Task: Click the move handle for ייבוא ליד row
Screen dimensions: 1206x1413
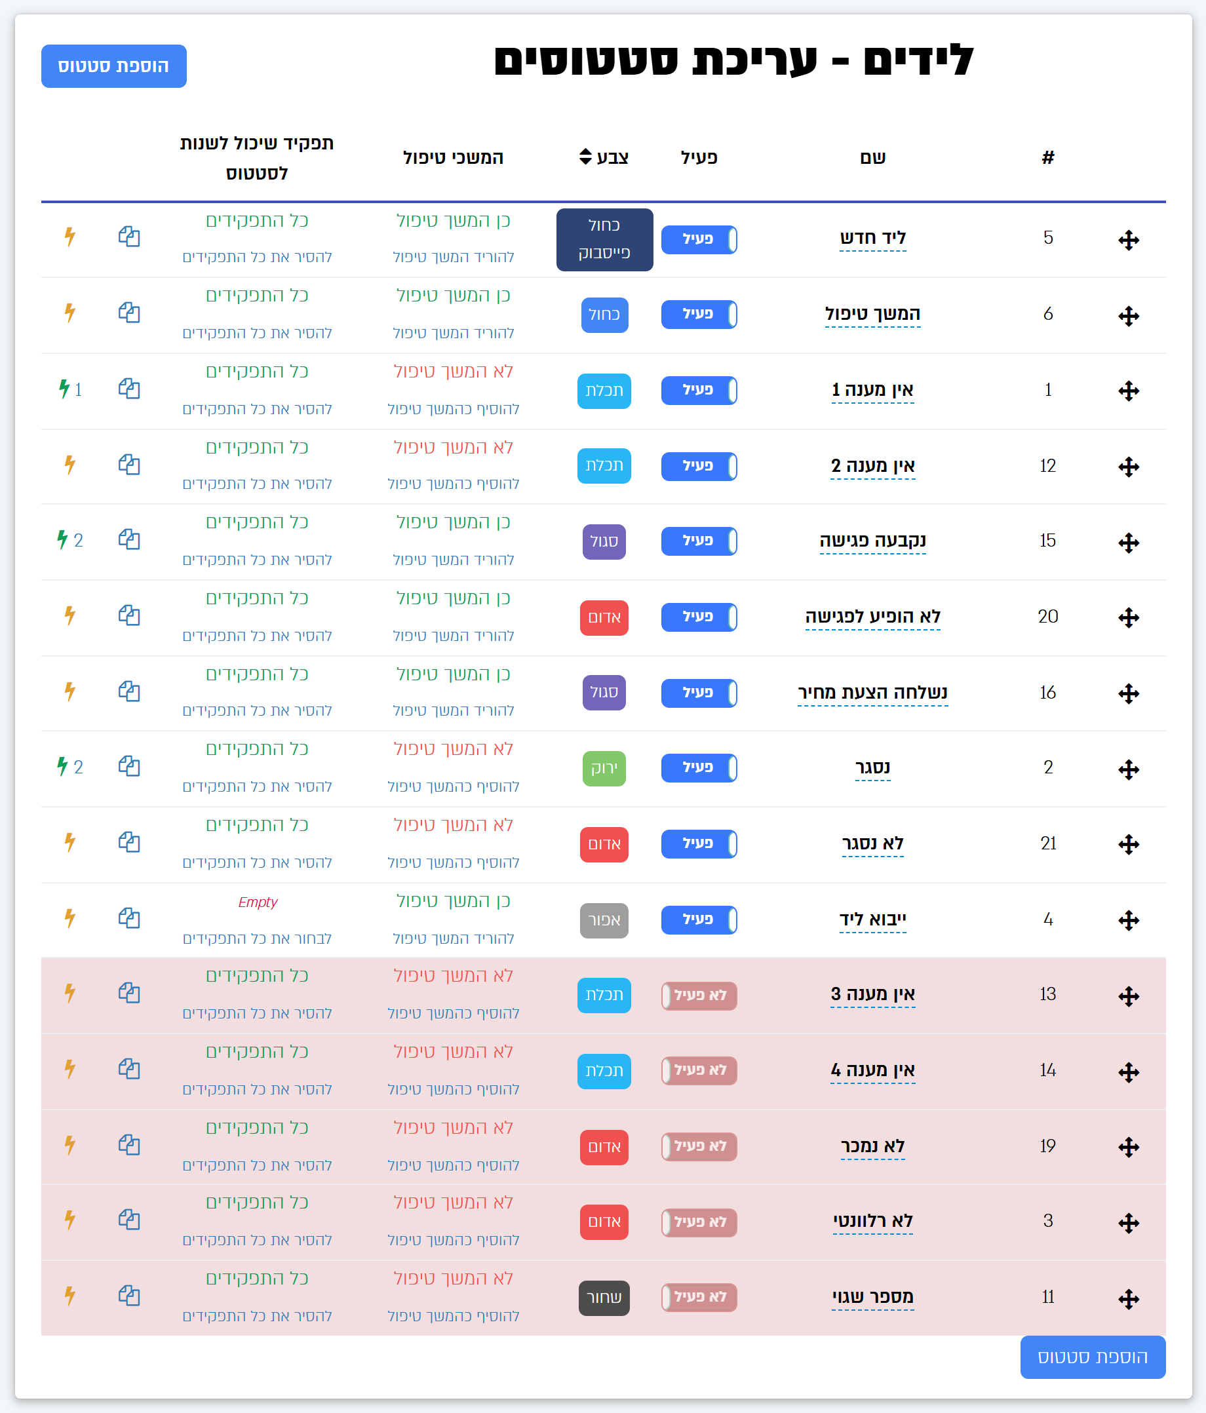Action: pyautogui.click(x=1128, y=920)
